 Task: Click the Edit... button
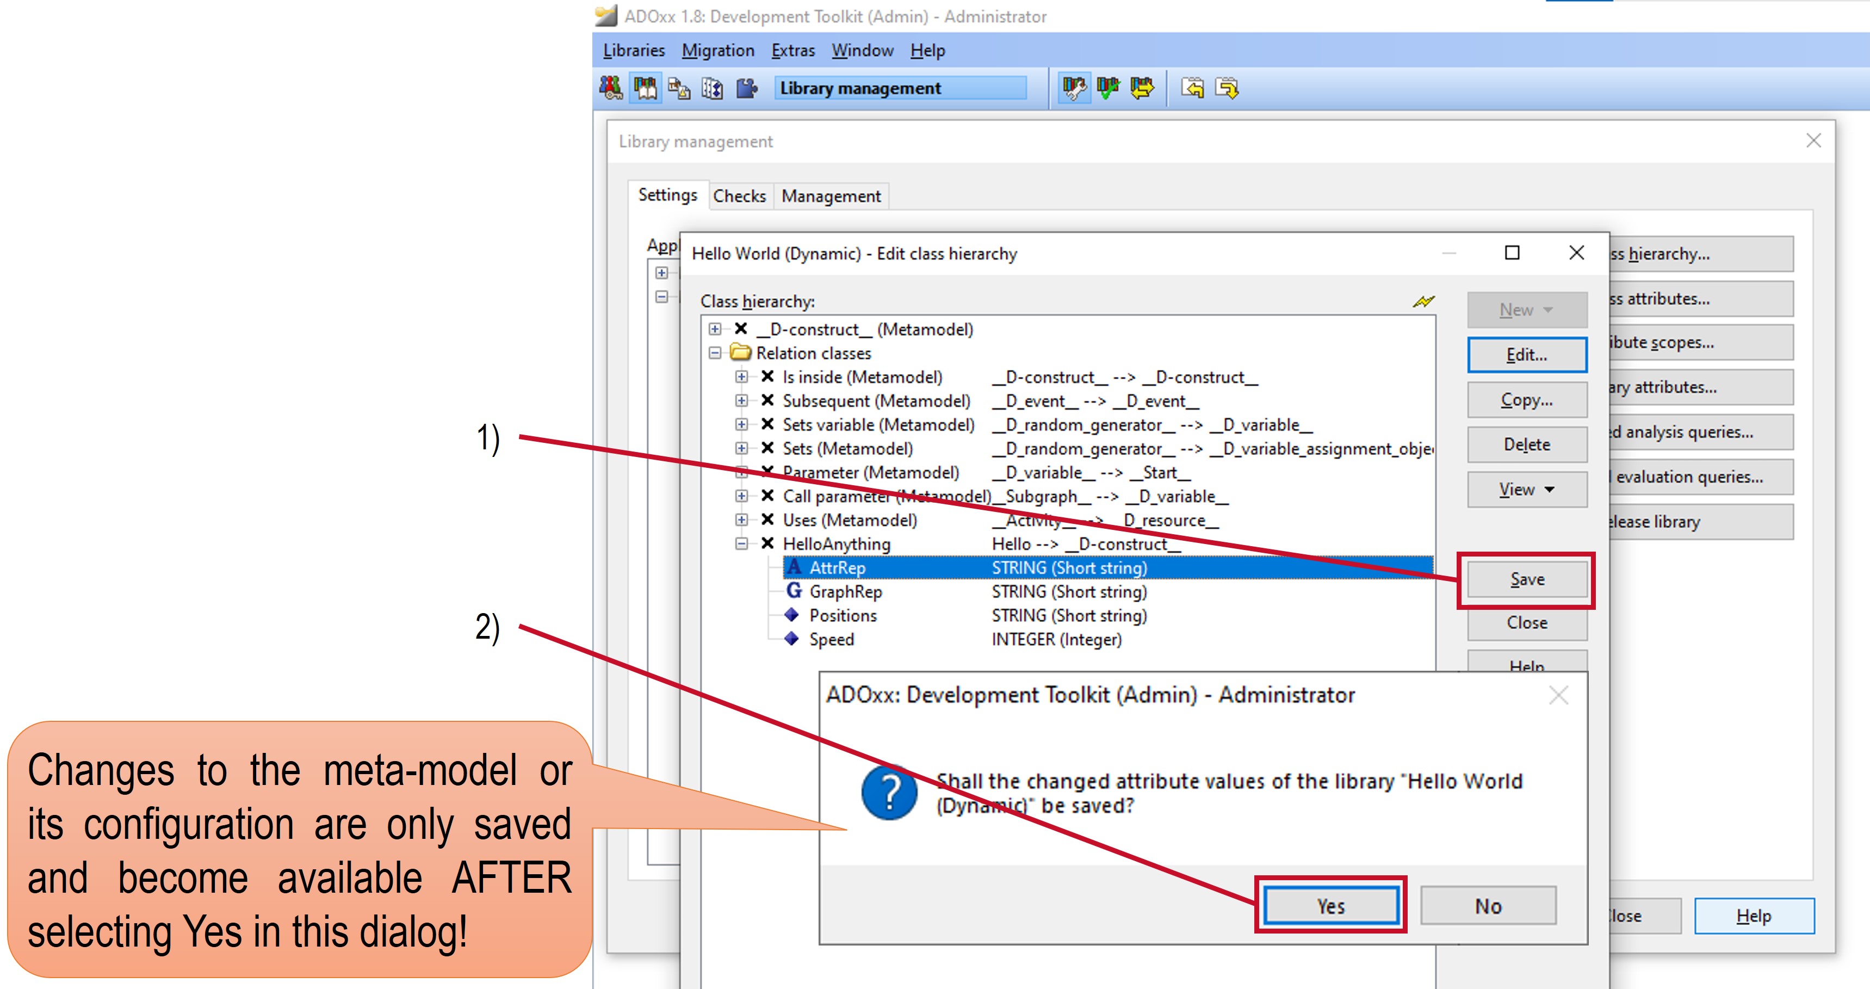tap(1527, 355)
